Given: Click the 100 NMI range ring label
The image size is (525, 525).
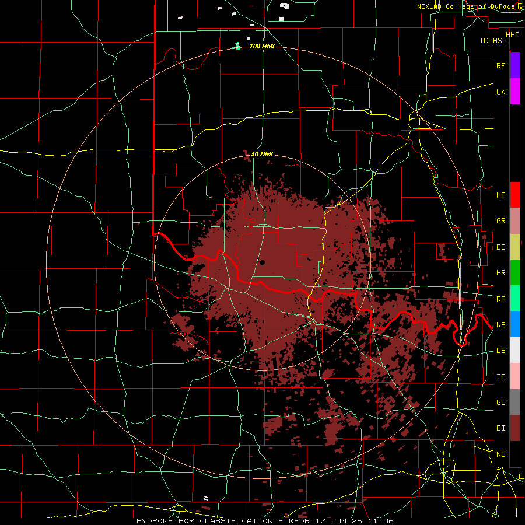Looking at the screenshot, I should (x=262, y=46).
